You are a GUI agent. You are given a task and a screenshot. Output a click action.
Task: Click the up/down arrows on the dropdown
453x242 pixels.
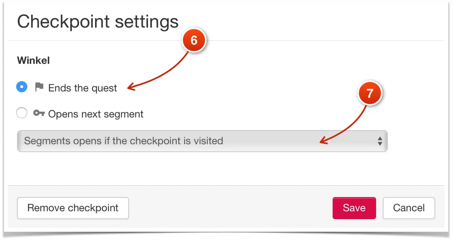point(380,141)
